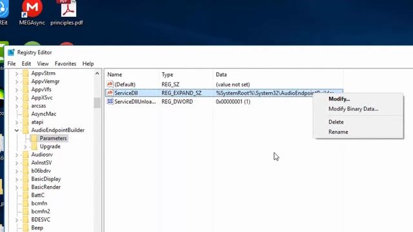Click the atapi folder icon
Screen dimensions: 413x232
pos(26,122)
